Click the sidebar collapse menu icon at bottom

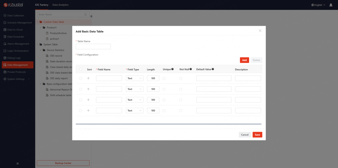tap(18, 163)
